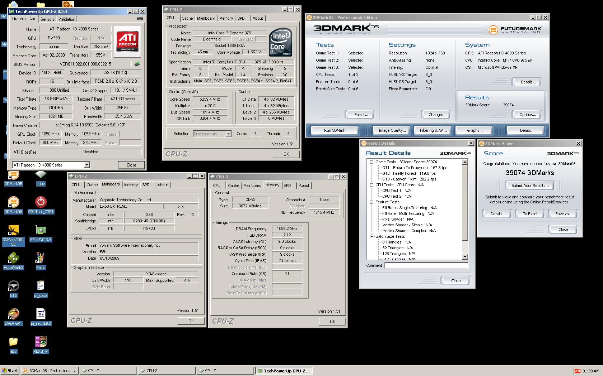Image resolution: width=603 pixels, height=376 pixels.
Task: Click the To Excel button
Action: tap(530, 214)
